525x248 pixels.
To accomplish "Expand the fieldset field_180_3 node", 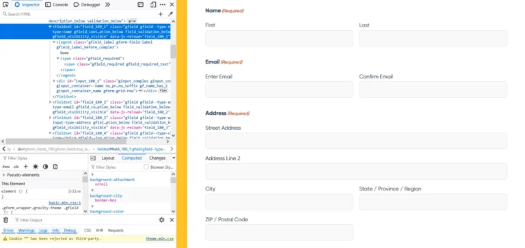I will pos(50,118).
